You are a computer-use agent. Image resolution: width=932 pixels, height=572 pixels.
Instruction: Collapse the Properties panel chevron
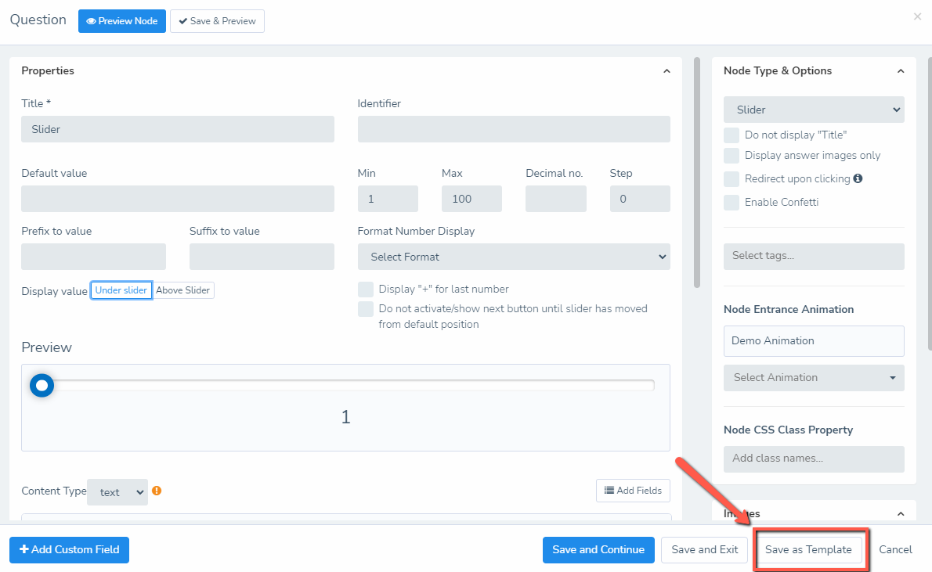point(666,71)
